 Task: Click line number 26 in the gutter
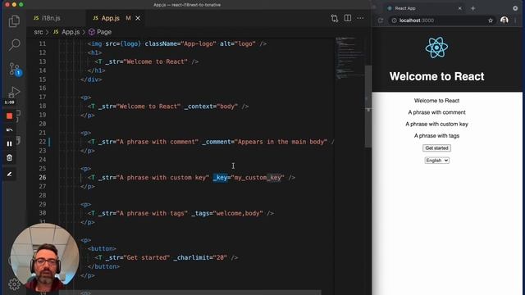(43, 178)
